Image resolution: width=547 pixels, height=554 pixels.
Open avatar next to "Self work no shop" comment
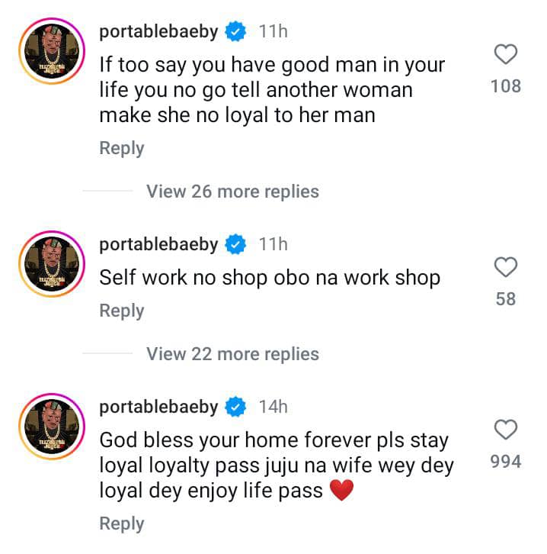pos(50,264)
